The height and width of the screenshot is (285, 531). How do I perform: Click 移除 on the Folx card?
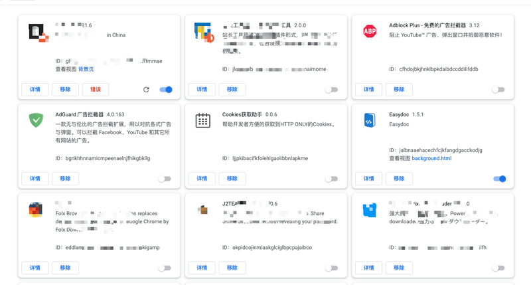[65, 268]
